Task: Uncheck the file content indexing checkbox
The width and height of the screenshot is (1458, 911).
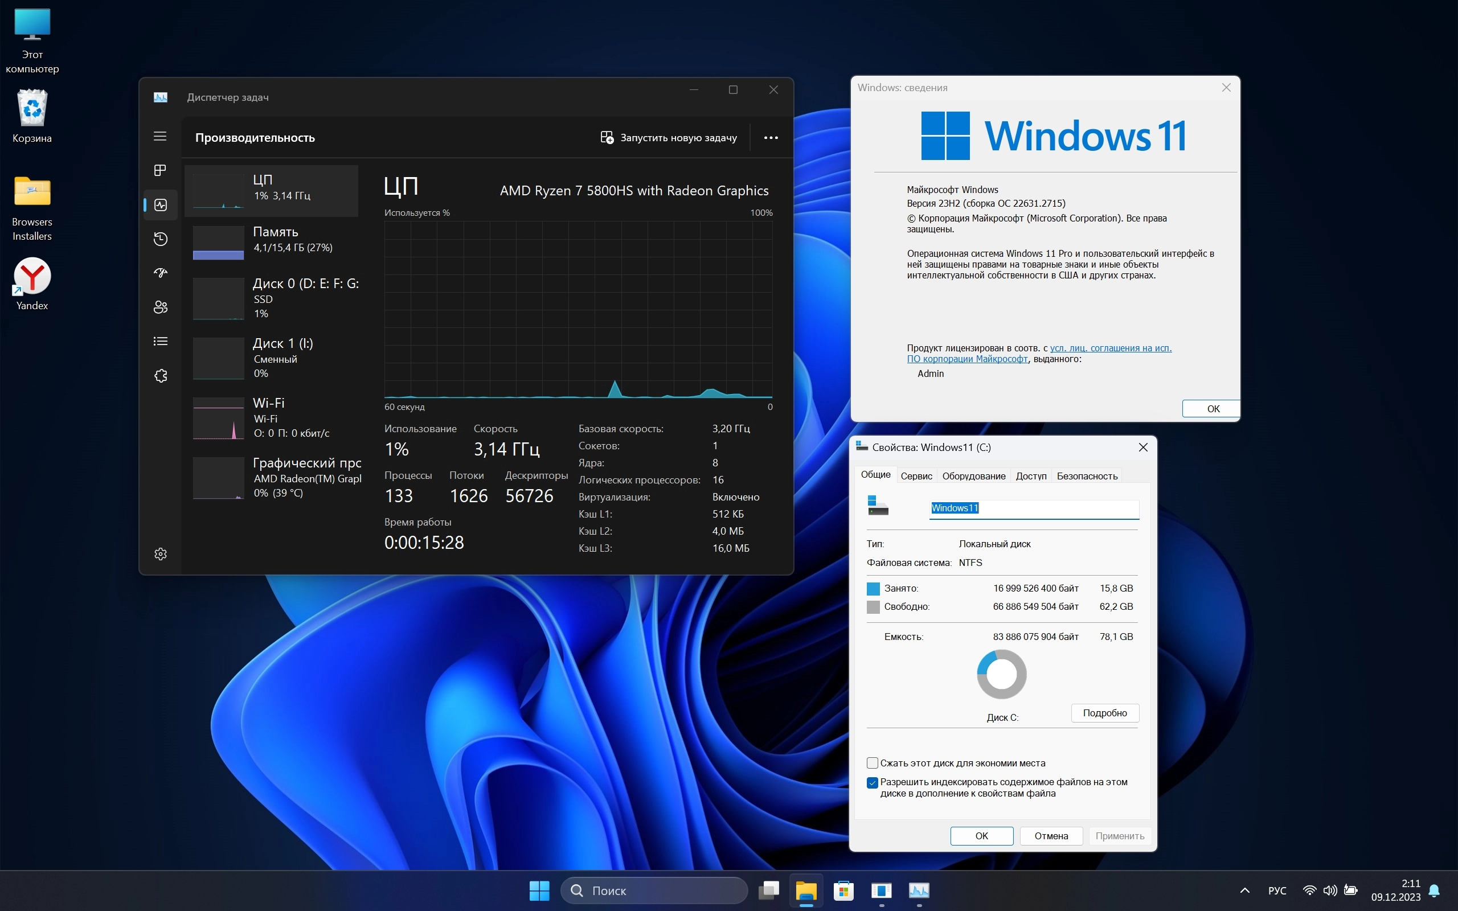Action: (872, 783)
